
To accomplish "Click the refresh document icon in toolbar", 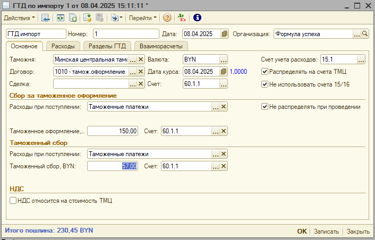I will click(x=60, y=18).
